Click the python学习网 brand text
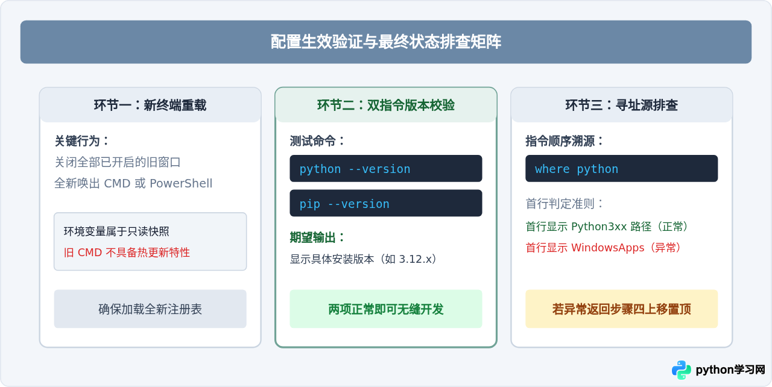This screenshot has width=772, height=387. [730, 370]
